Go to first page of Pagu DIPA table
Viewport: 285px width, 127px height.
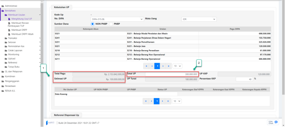tap(146, 66)
